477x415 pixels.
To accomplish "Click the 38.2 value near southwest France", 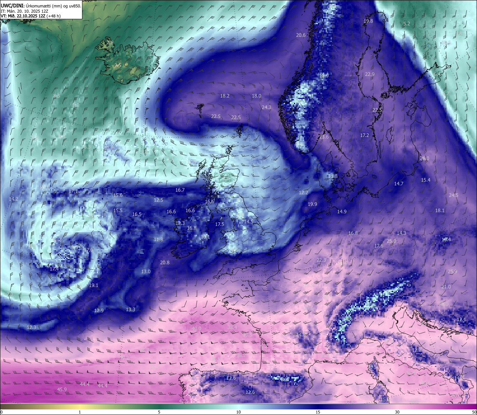I will point(241,355).
